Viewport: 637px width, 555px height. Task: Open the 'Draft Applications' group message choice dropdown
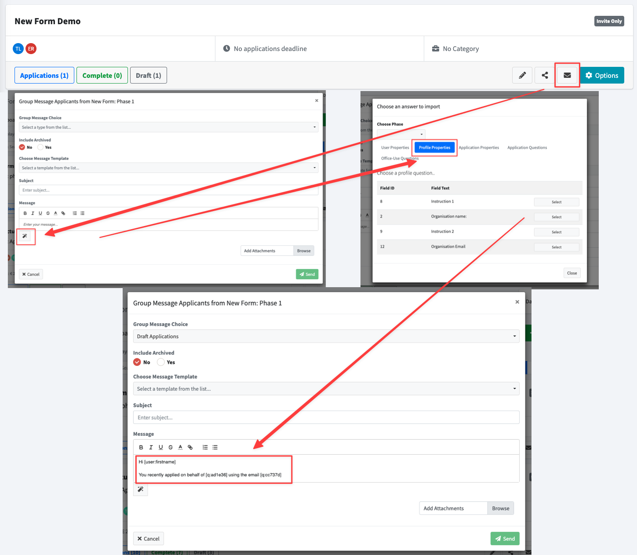pyautogui.click(x=326, y=336)
